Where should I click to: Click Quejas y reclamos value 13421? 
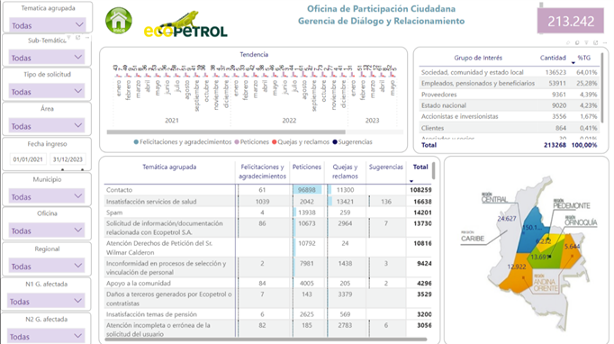click(x=345, y=202)
